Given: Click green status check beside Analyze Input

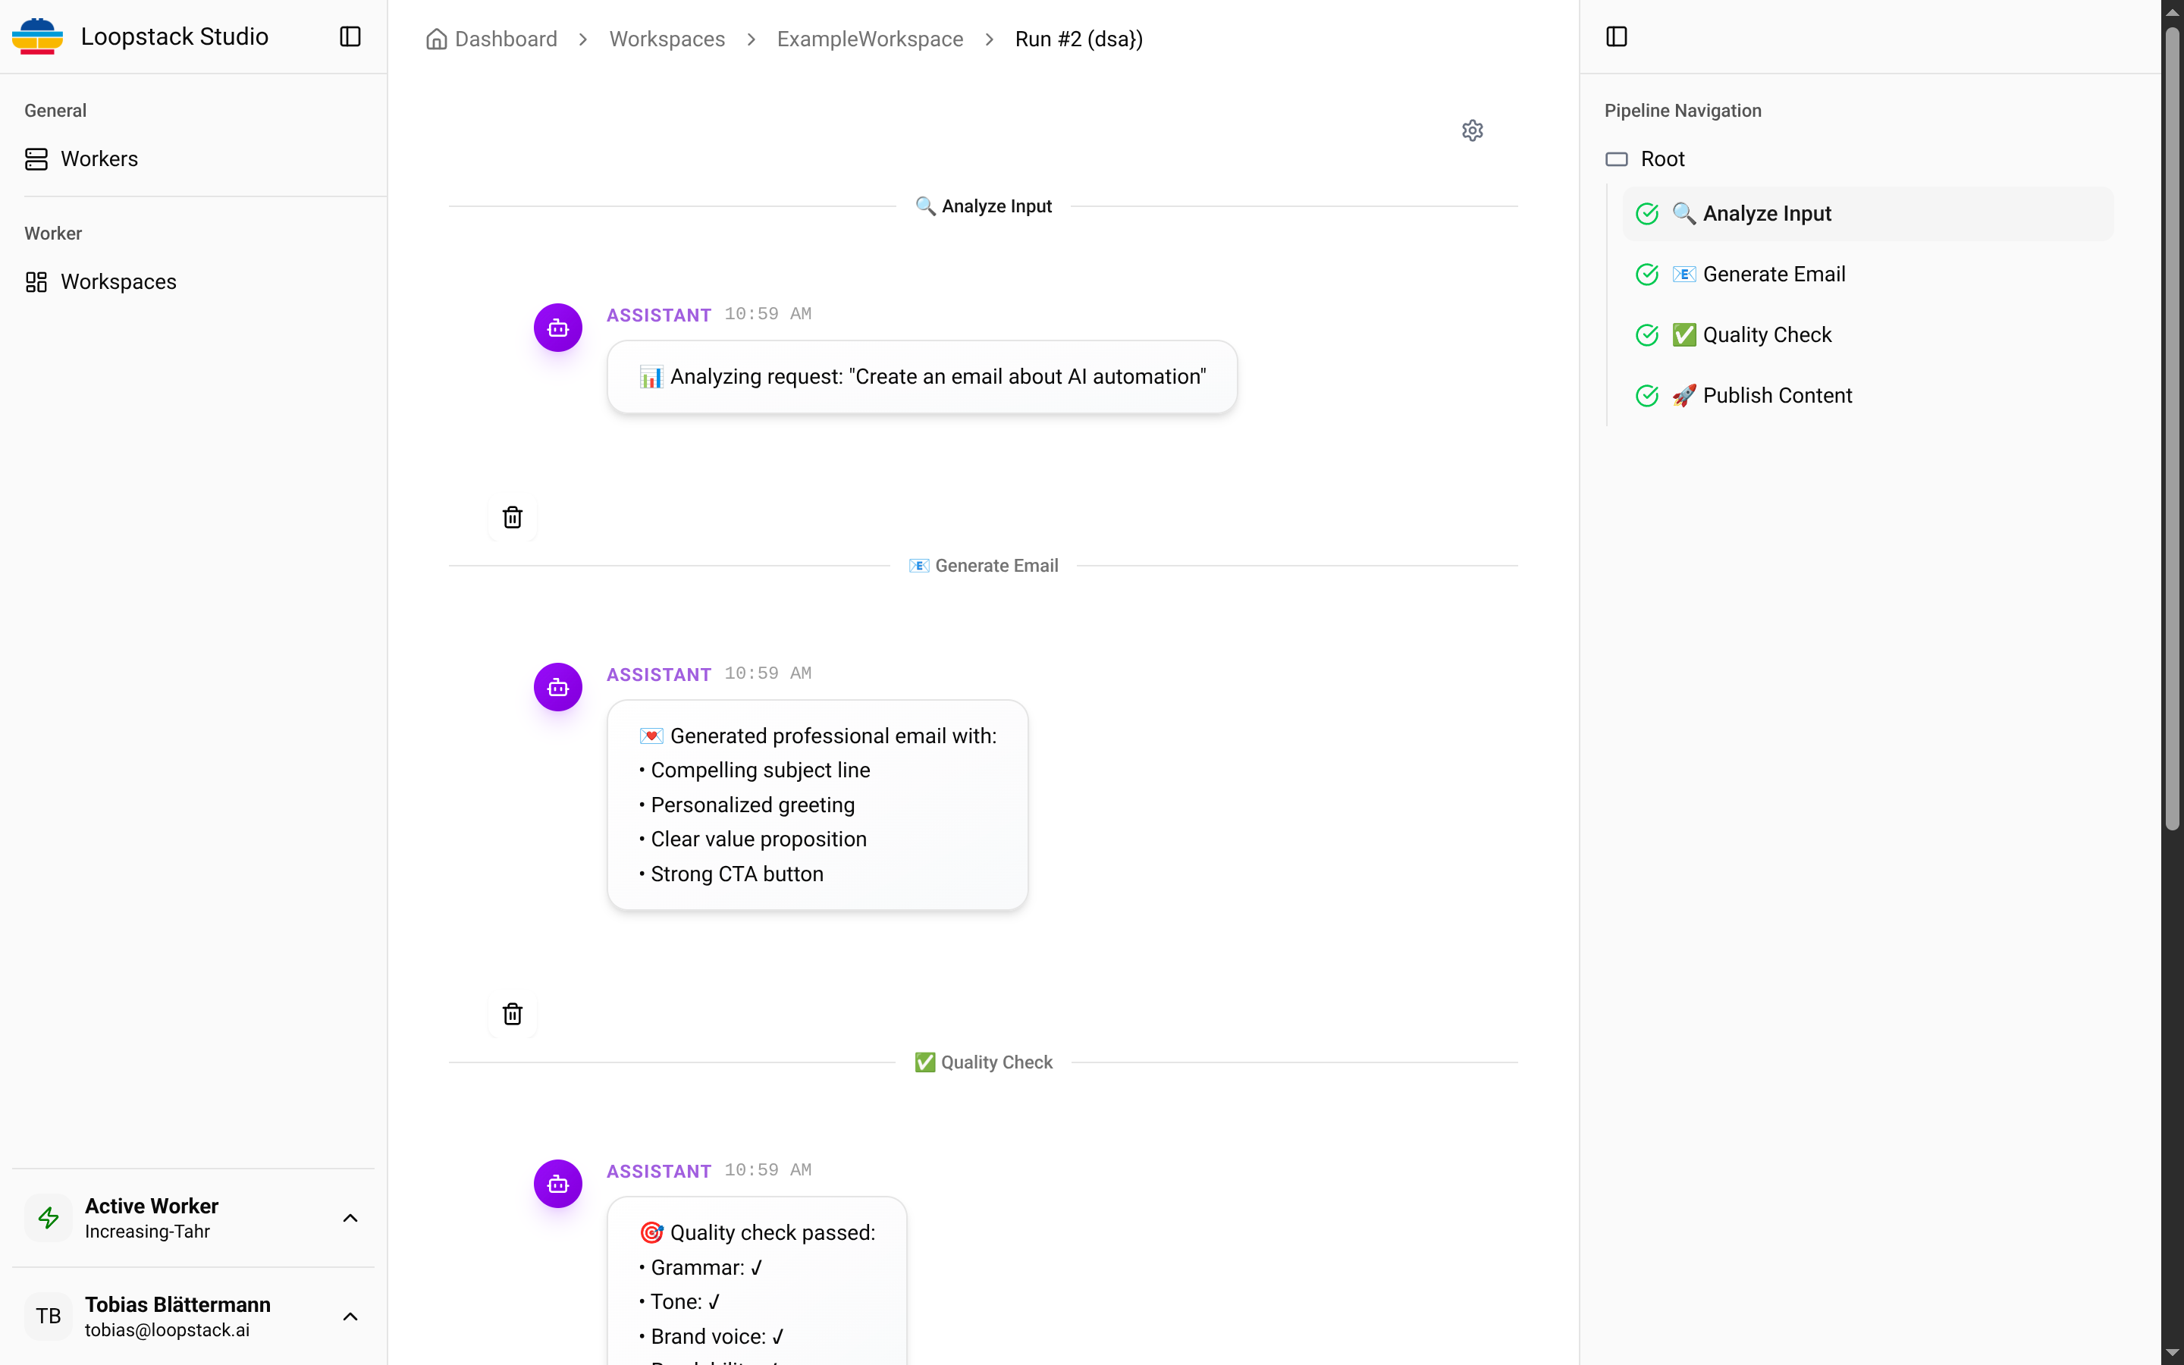Looking at the screenshot, I should click(x=1646, y=213).
